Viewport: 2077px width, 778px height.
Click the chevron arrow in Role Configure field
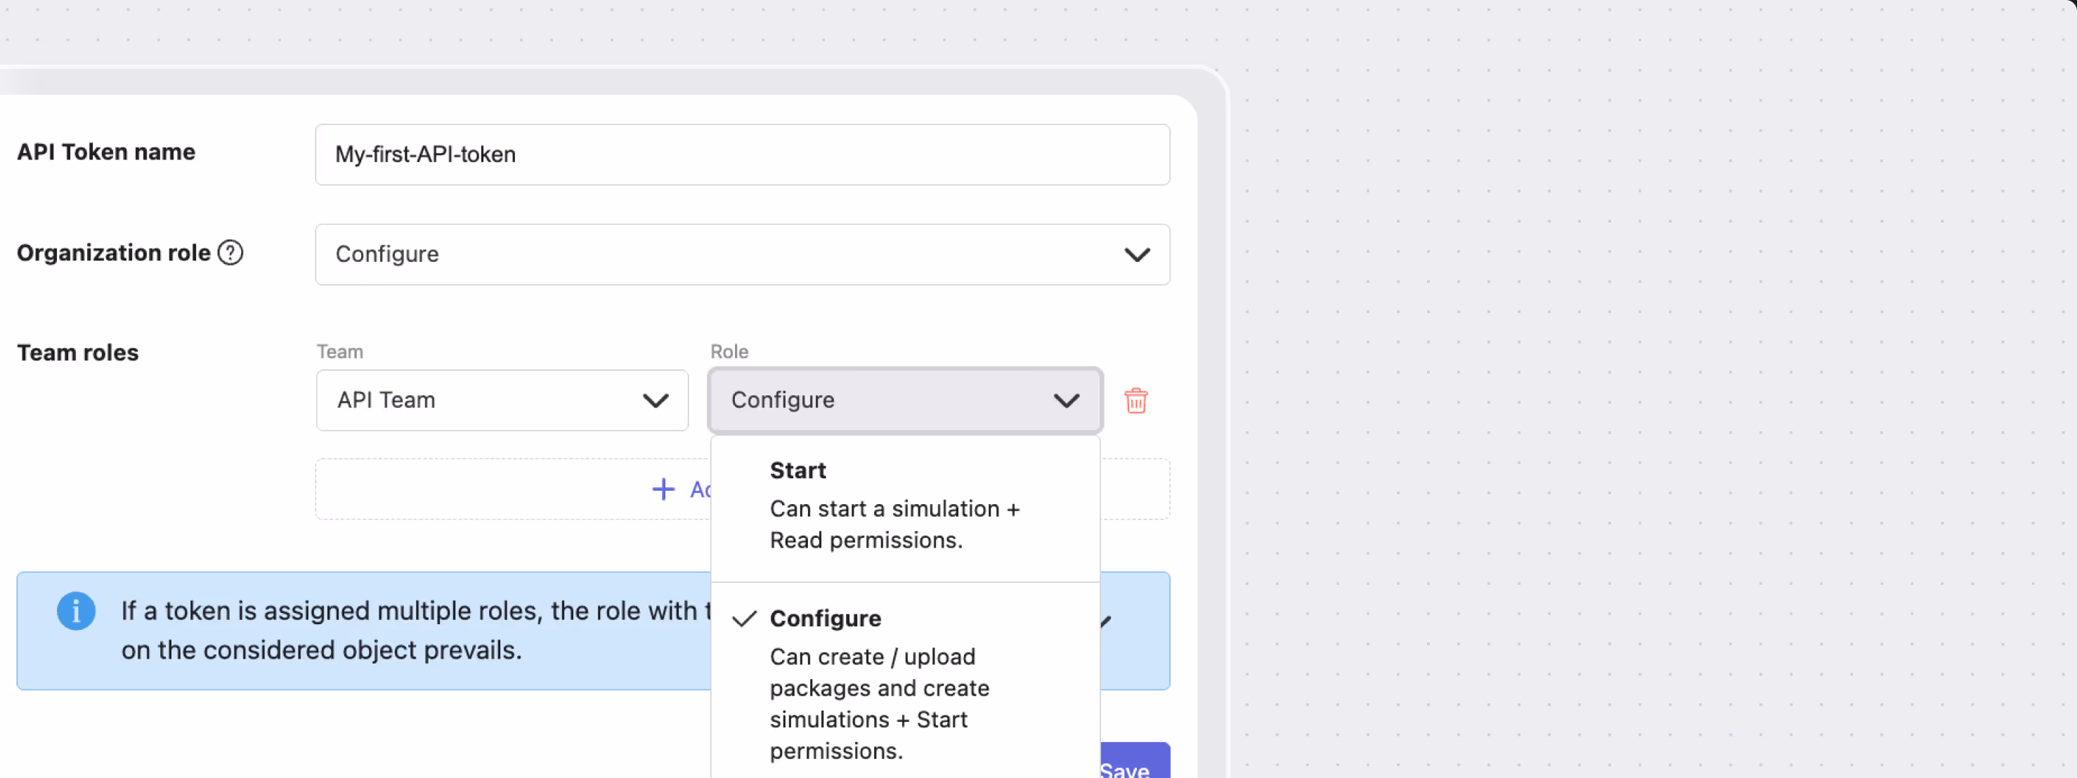(1066, 400)
